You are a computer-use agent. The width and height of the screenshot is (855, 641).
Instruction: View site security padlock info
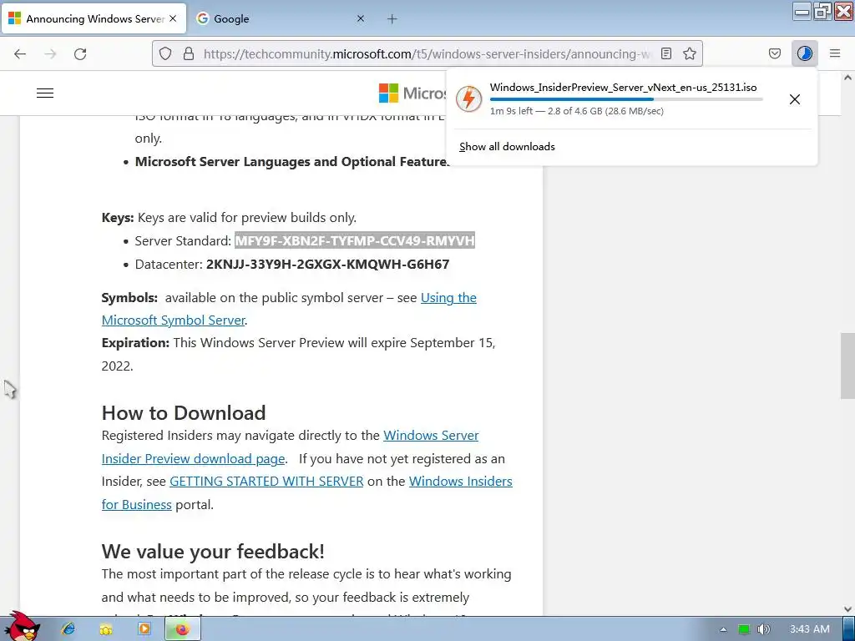(189, 53)
